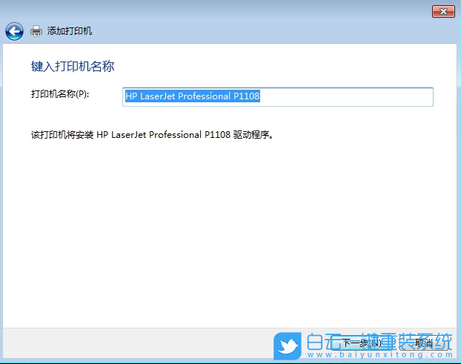Click the 键入打印机名称 heading
The height and width of the screenshot is (364, 461).
(x=73, y=67)
